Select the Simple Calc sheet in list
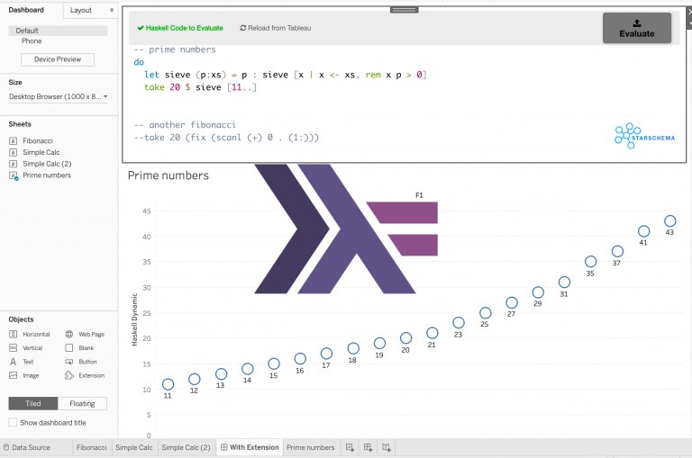 41,152
